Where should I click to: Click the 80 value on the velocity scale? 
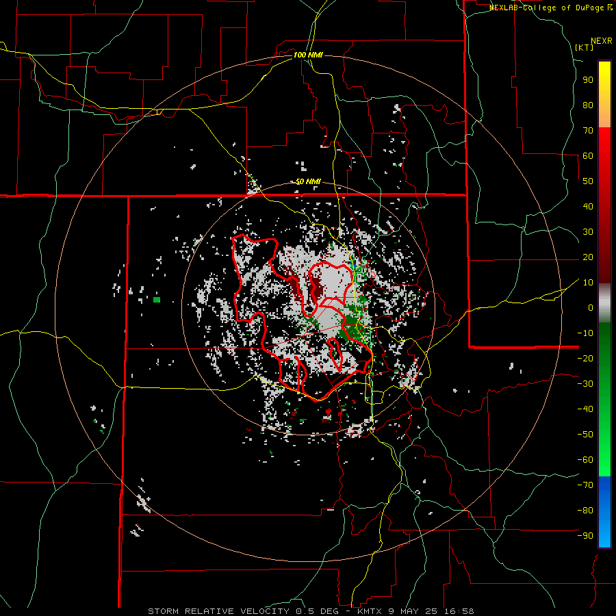[588, 105]
